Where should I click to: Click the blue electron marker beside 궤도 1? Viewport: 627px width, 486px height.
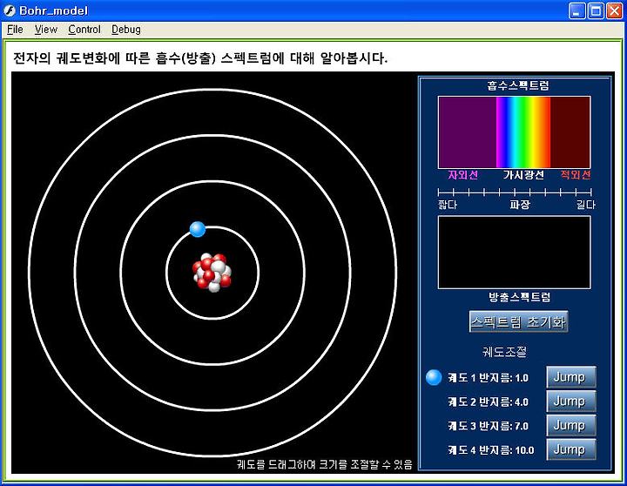pos(434,377)
